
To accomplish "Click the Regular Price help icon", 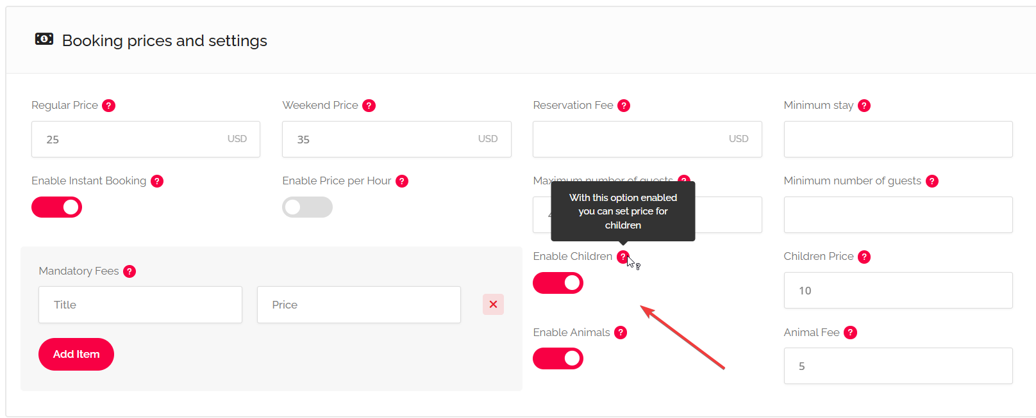I will (x=109, y=106).
